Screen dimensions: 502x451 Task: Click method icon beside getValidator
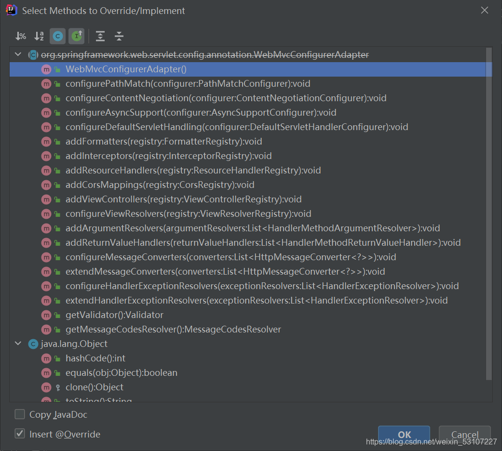pyautogui.click(x=46, y=315)
